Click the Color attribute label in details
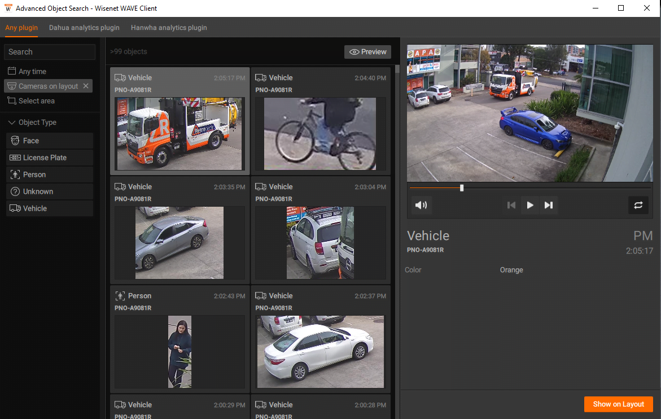661x419 pixels. (413, 270)
